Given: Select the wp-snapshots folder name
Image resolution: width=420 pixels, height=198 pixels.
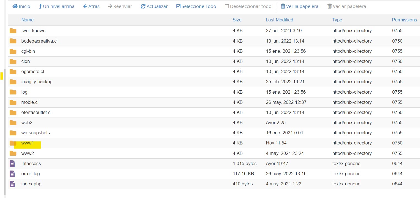Looking at the screenshot, I should 36,133.
